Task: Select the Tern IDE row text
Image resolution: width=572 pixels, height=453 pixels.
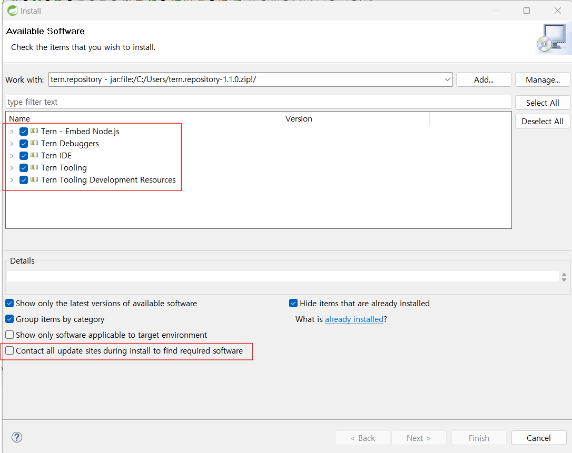Action: coord(56,156)
